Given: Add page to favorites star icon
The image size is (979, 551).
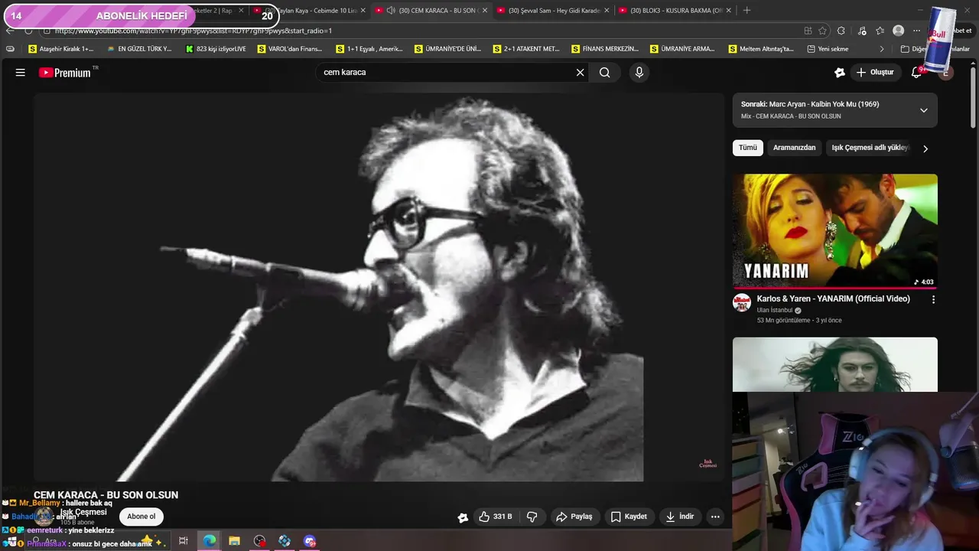Looking at the screenshot, I should [823, 31].
